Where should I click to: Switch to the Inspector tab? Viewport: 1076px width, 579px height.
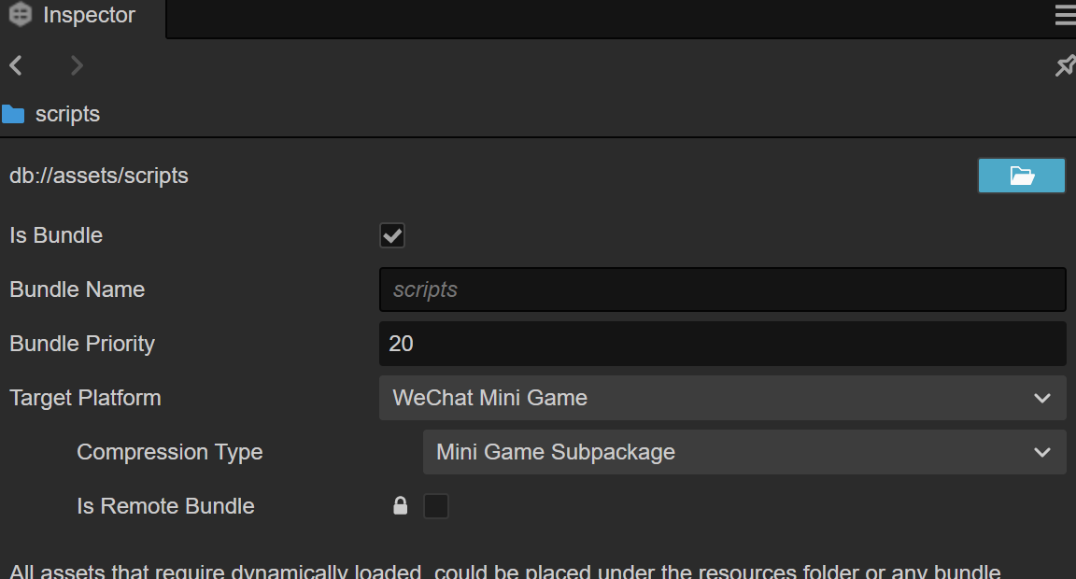coord(89,16)
